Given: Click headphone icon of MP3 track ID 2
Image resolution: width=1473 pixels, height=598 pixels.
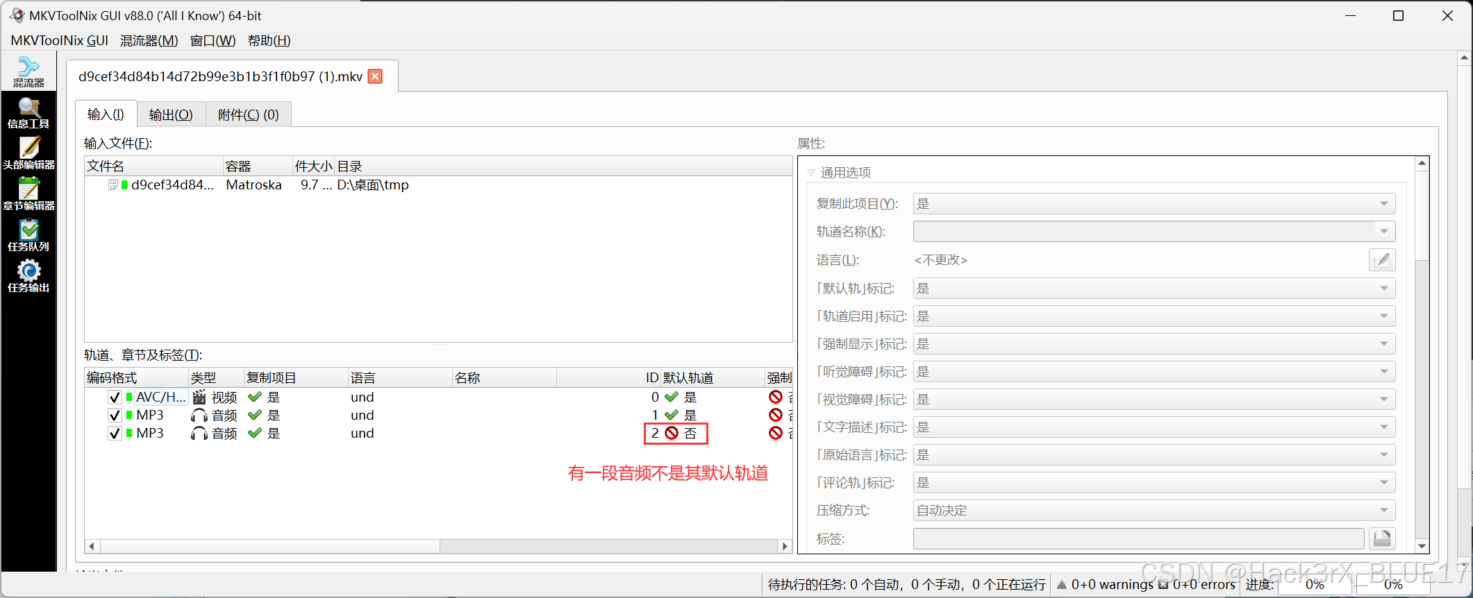Looking at the screenshot, I should pyautogui.click(x=199, y=433).
